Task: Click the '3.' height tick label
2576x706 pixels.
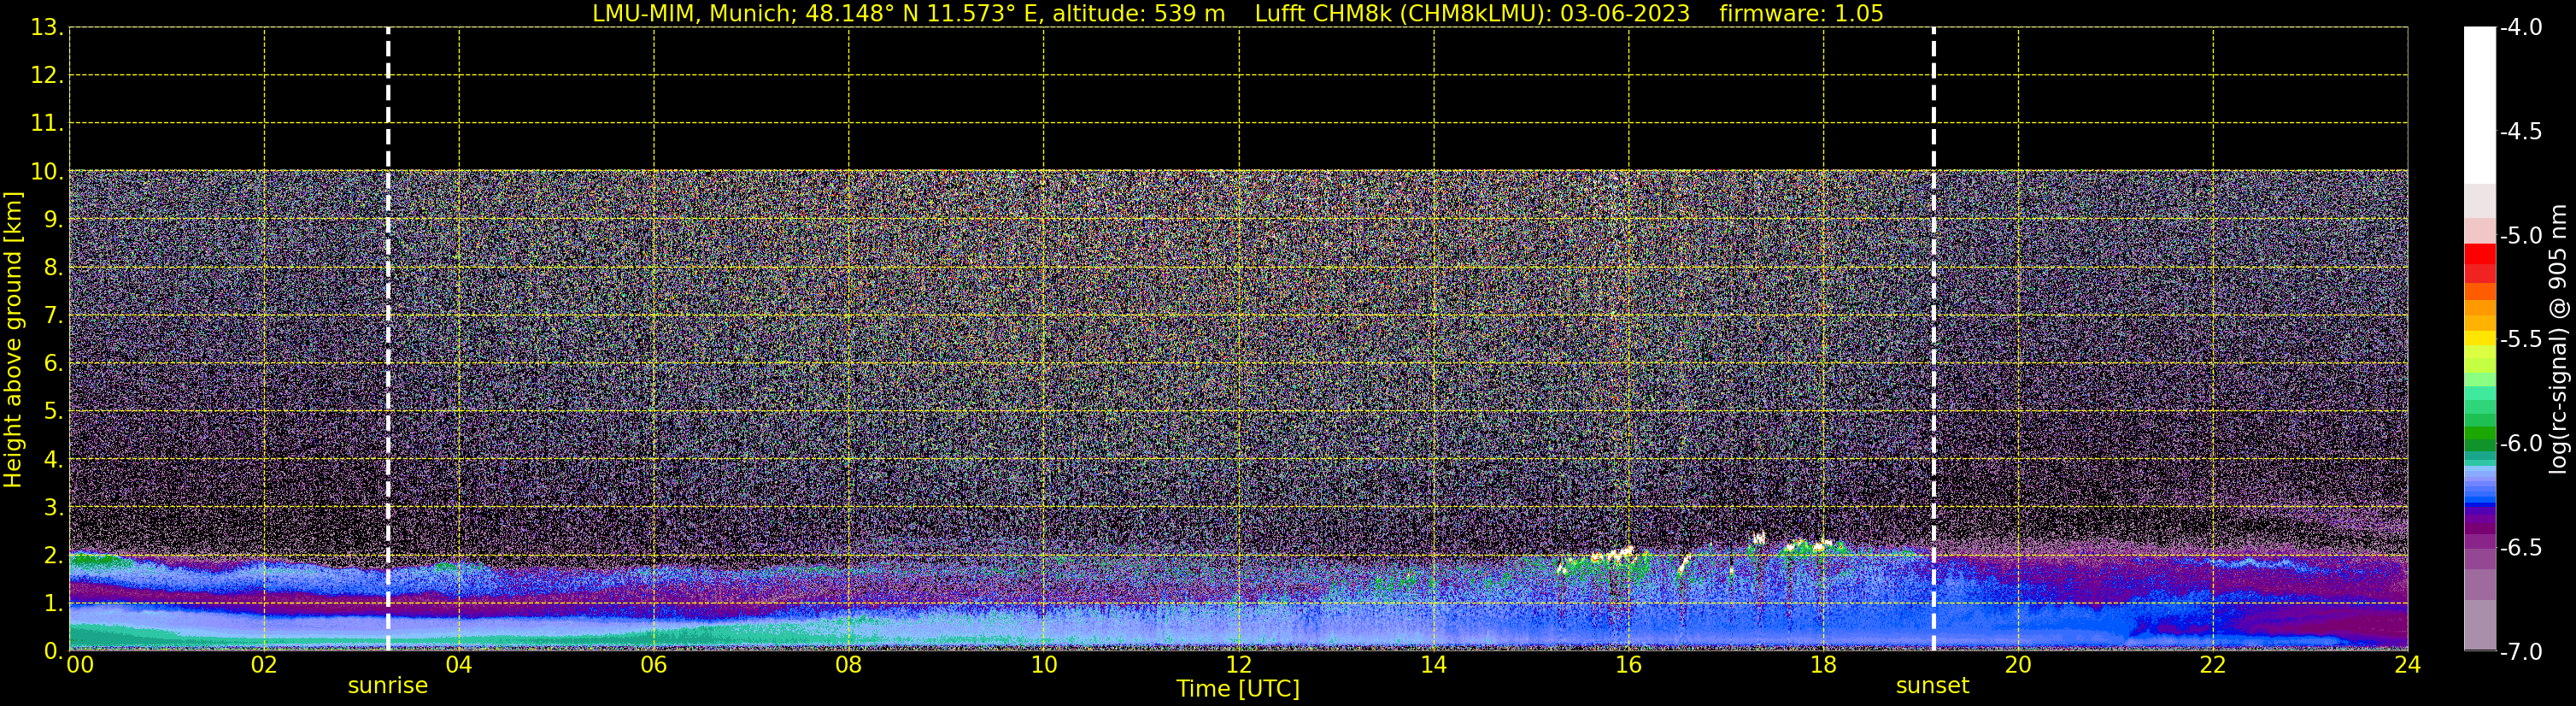Action: pyautogui.click(x=53, y=508)
